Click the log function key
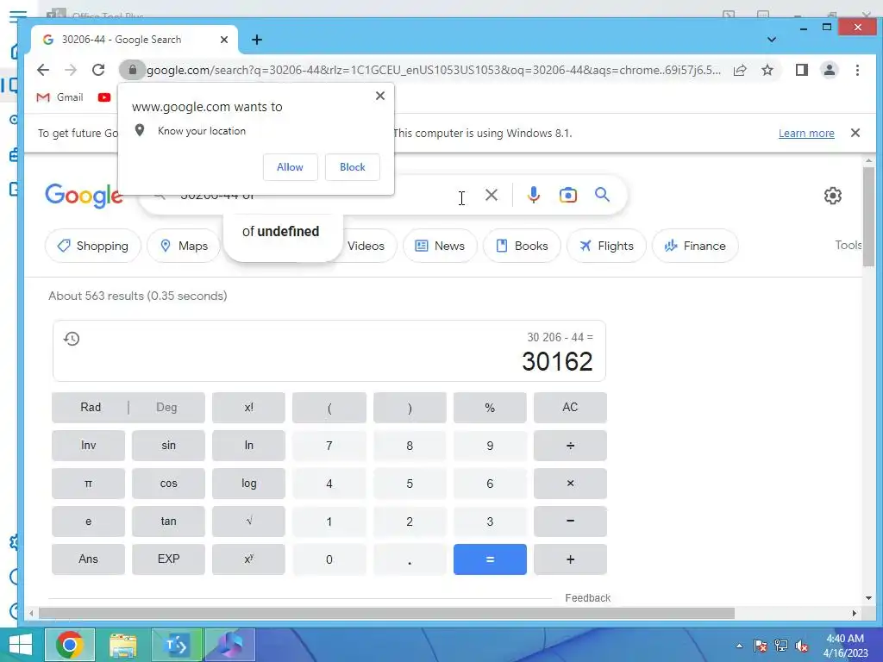 pyautogui.click(x=249, y=484)
